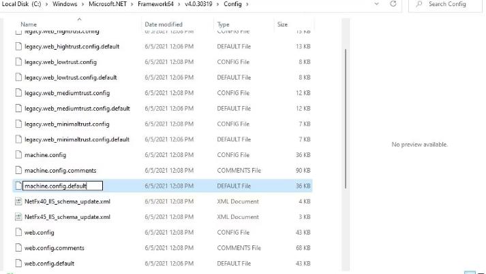Click the XML icon of NetFx45_IIS_schema_update.xml
This screenshot has width=486, height=274.
point(18,217)
